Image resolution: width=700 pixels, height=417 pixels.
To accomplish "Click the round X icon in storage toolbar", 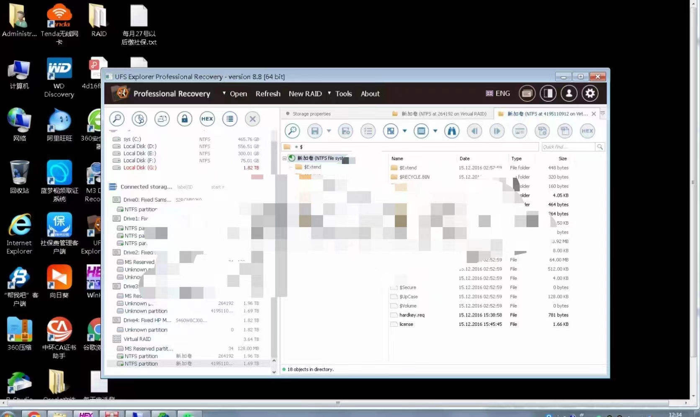I will click(252, 119).
